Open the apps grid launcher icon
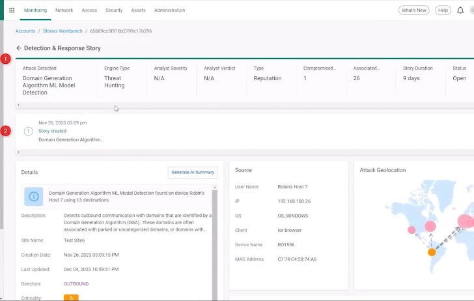The image size is (474, 301). pos(11,10)
